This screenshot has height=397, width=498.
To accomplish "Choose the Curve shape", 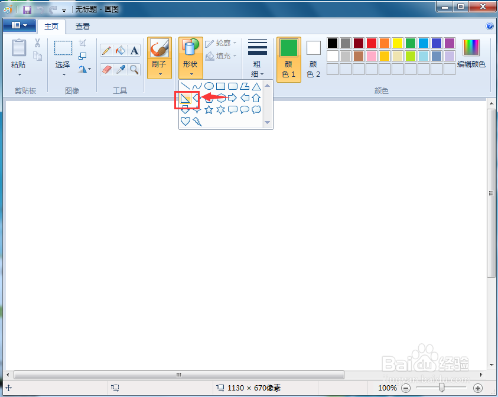I will 197,86.
